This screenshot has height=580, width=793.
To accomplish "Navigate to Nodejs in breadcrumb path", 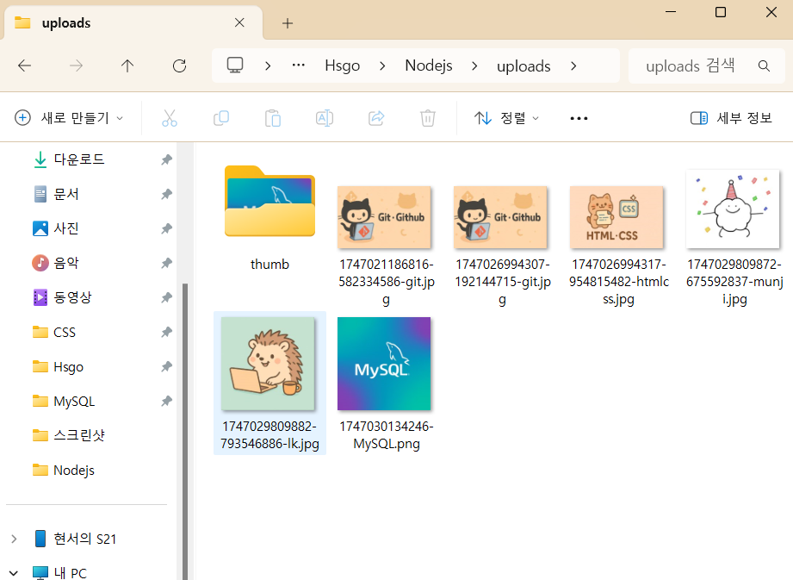I will 429,65.
